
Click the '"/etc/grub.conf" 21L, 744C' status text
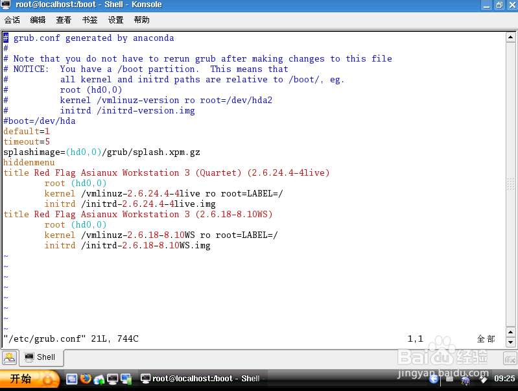(71, 338)
